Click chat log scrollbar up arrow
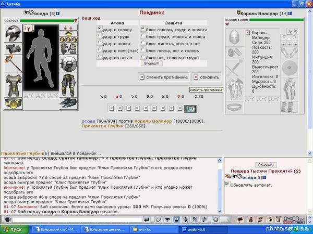313x234 pixels. tap(220, 160)
